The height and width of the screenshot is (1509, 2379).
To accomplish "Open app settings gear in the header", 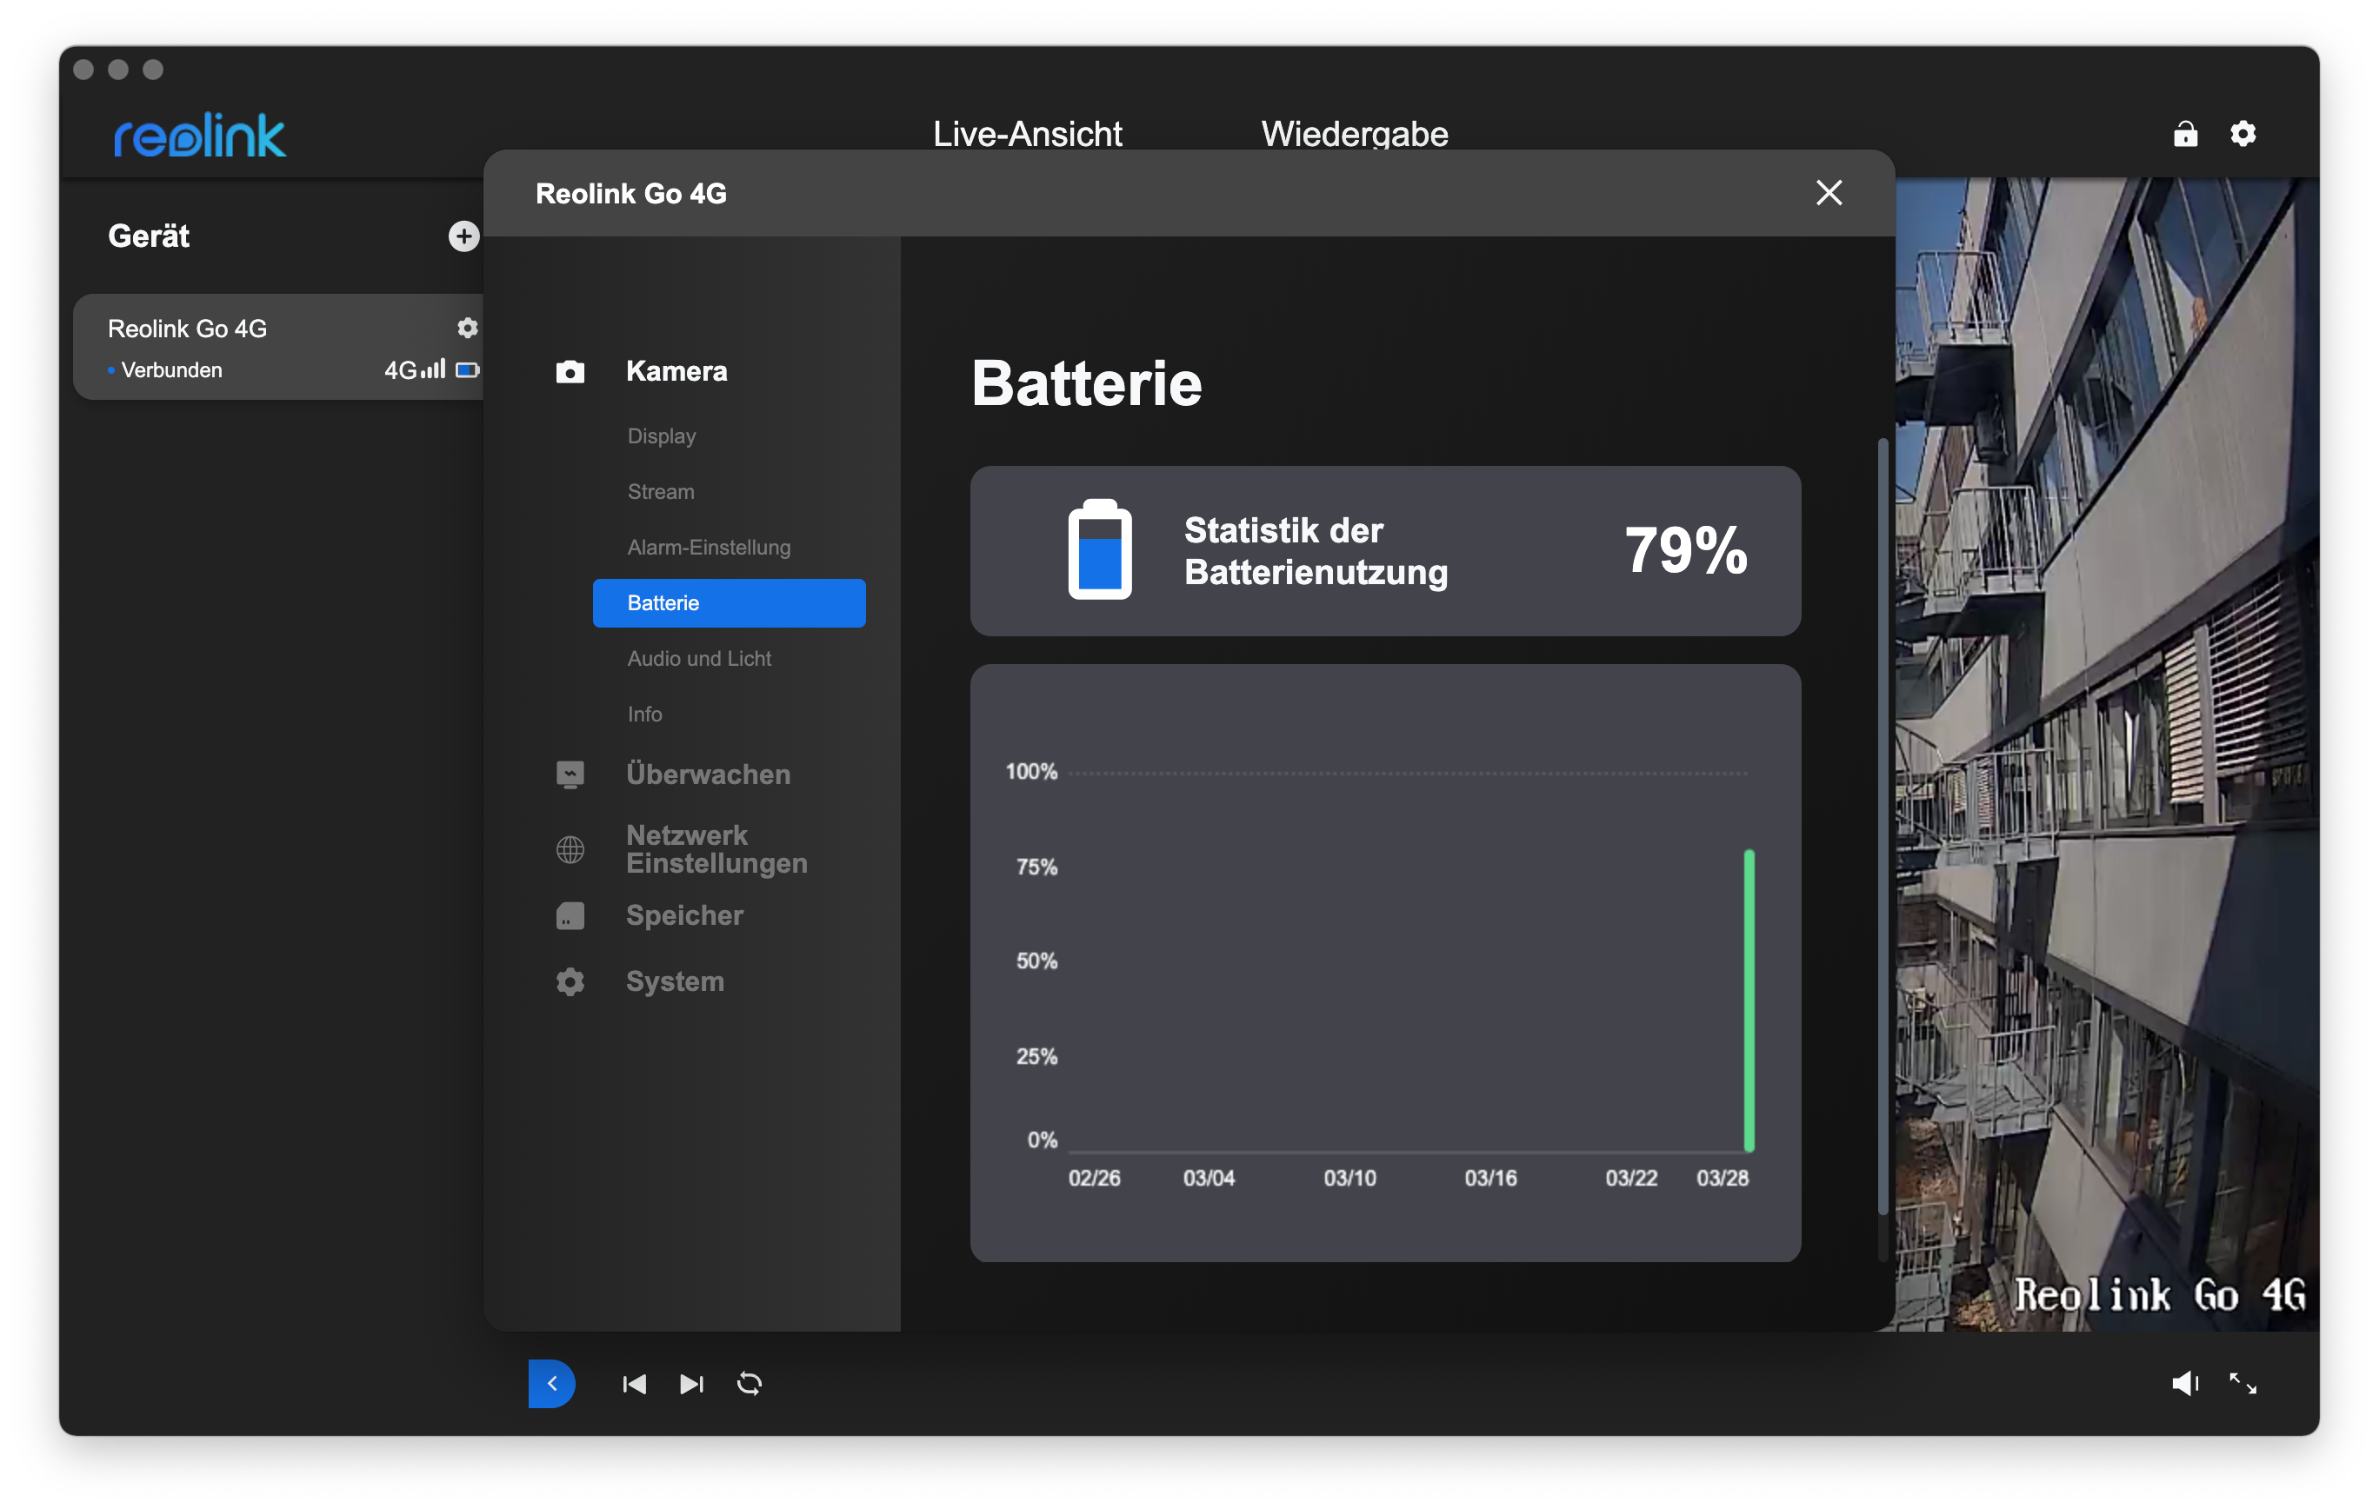I will [x=2242, y=133].
